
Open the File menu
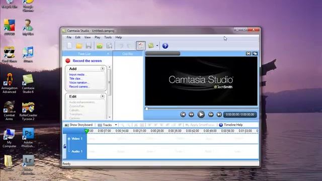click(x=69, y=37)
